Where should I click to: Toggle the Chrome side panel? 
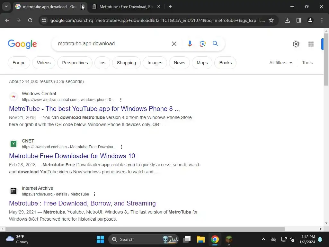pyautogui.click(x=299, y=20)
